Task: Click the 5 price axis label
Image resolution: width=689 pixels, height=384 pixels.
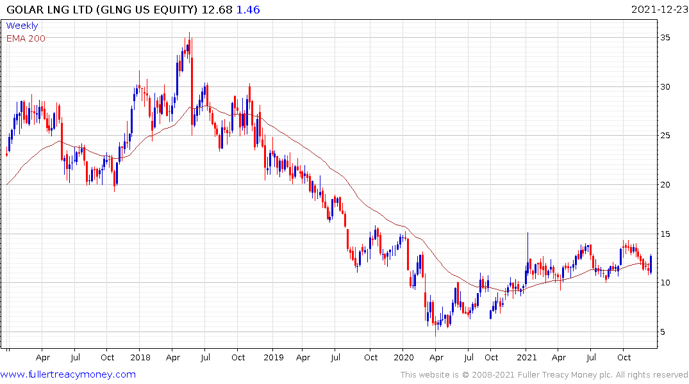Action: tap(663, 332)
